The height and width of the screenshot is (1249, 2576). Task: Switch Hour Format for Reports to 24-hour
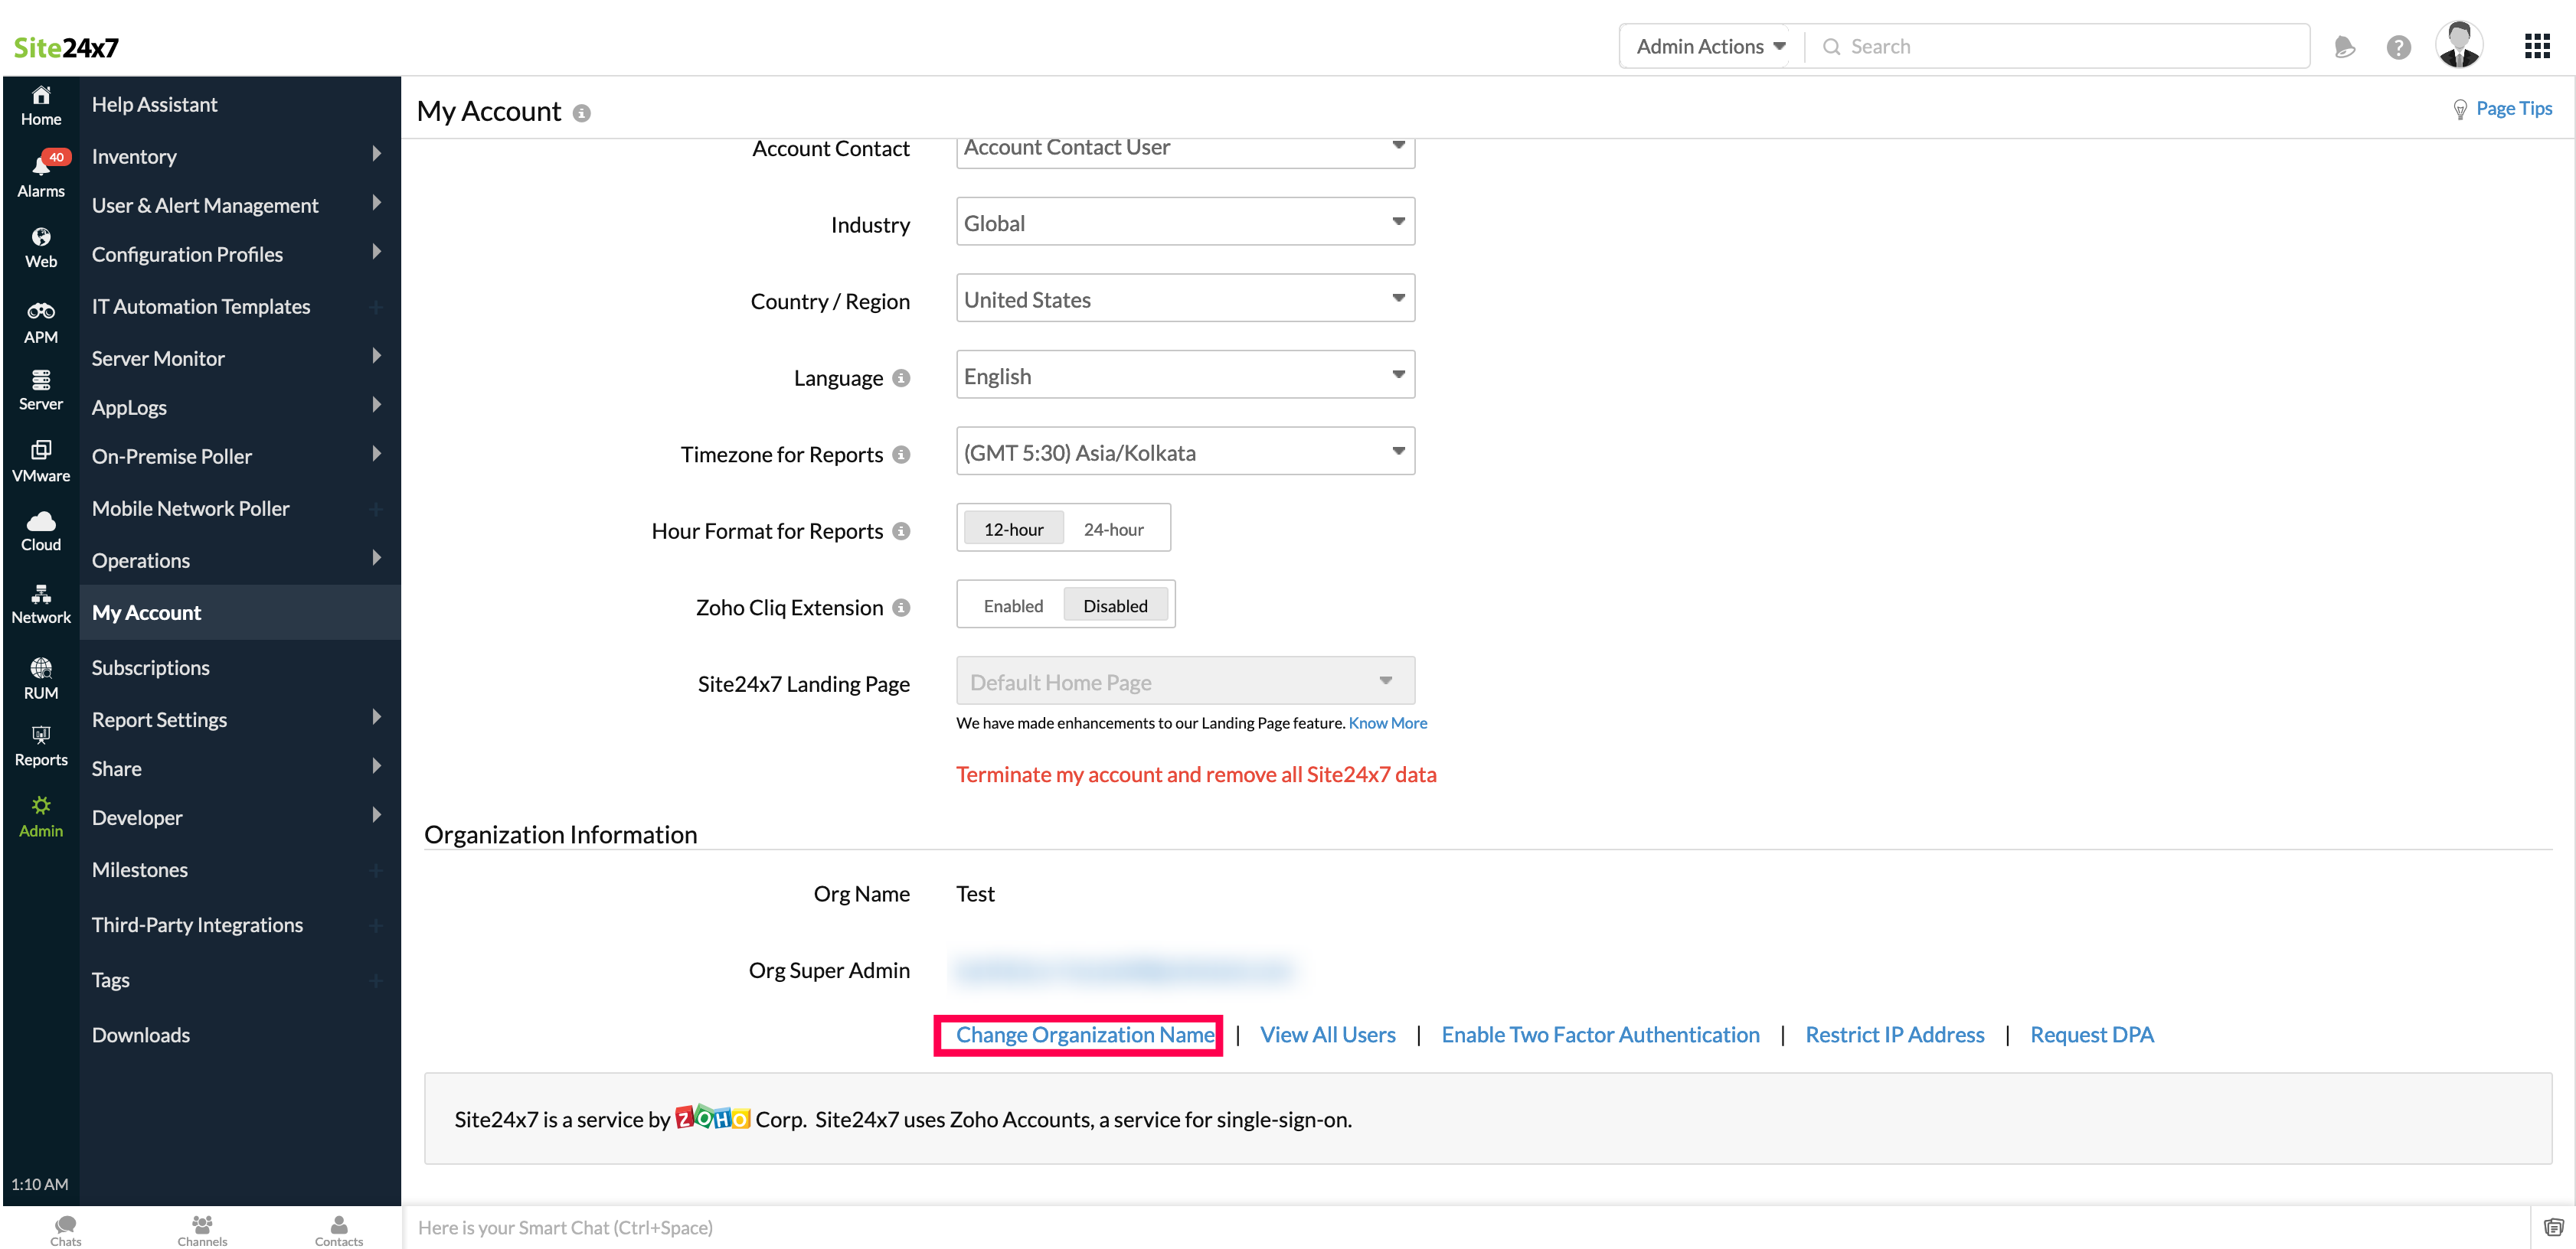1114,529
